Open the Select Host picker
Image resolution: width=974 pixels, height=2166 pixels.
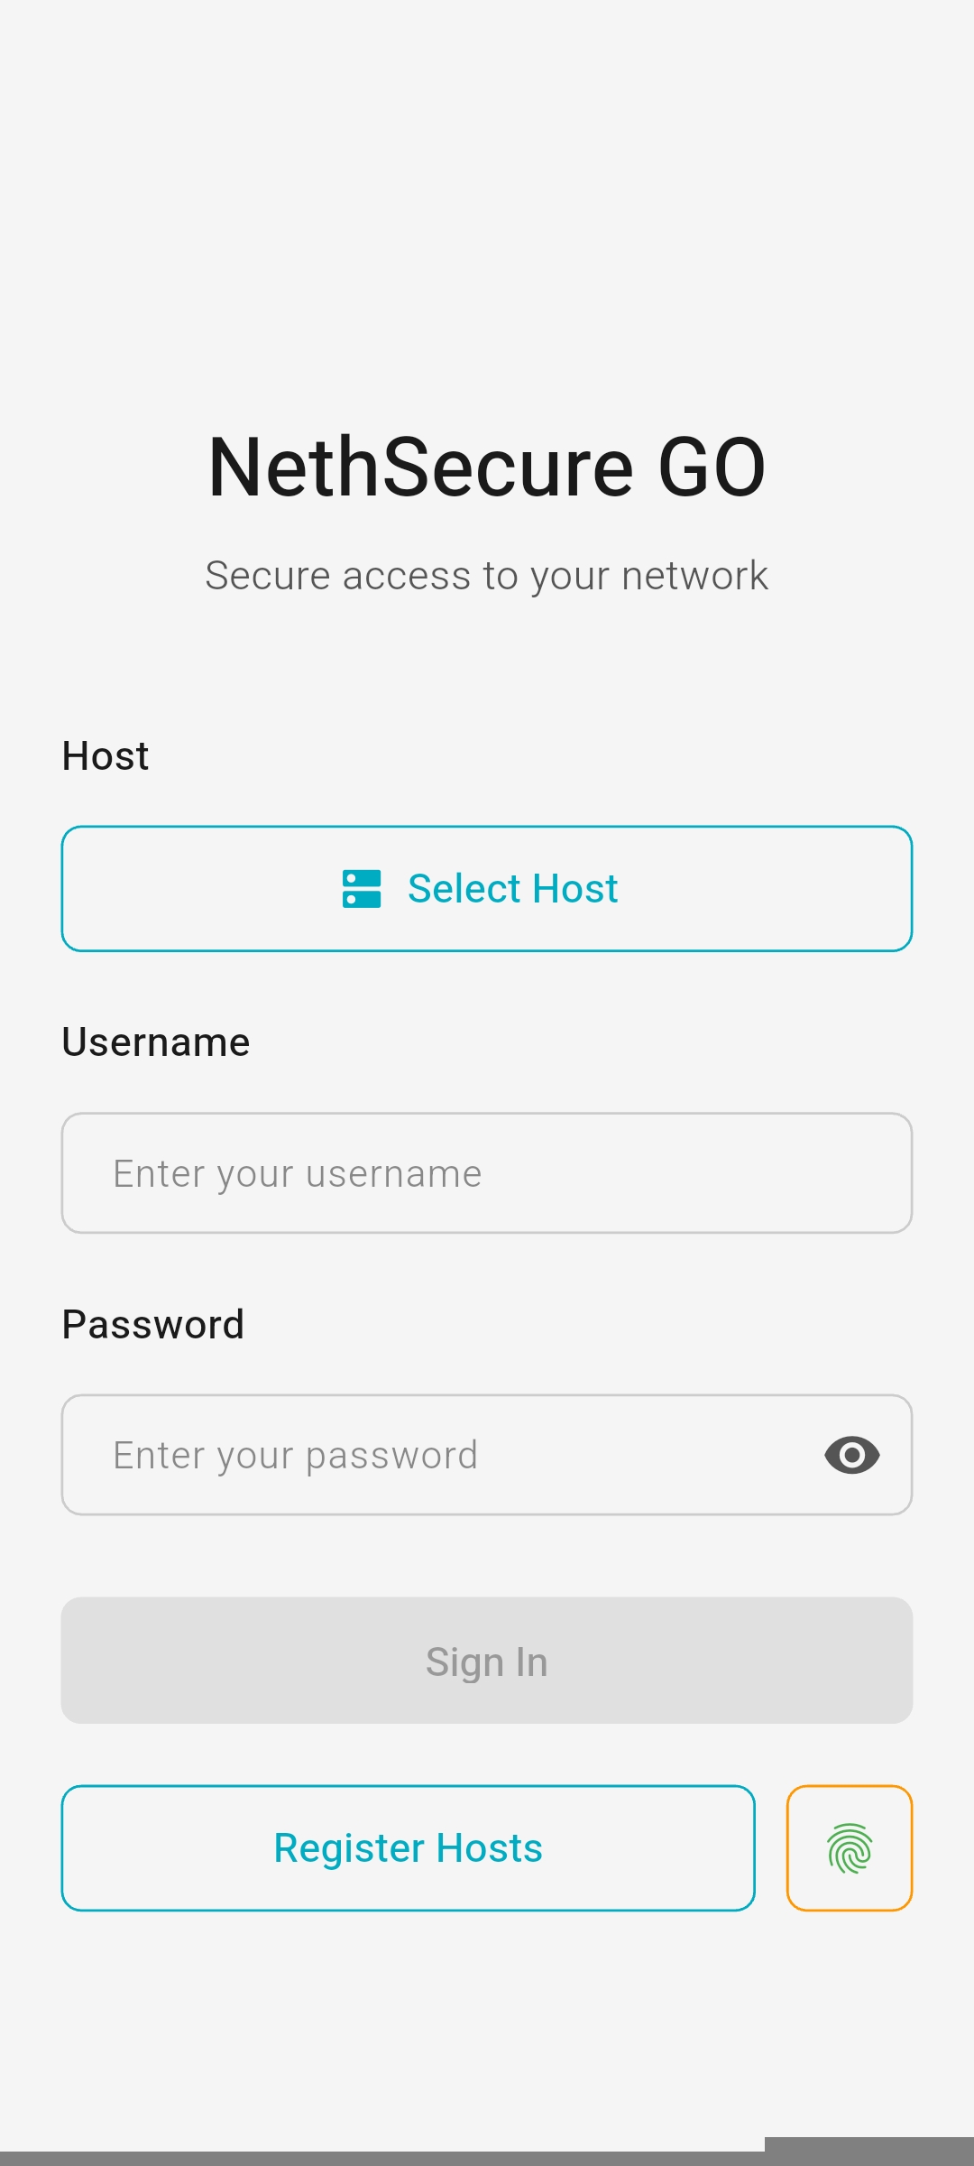[x=487, y=889]
